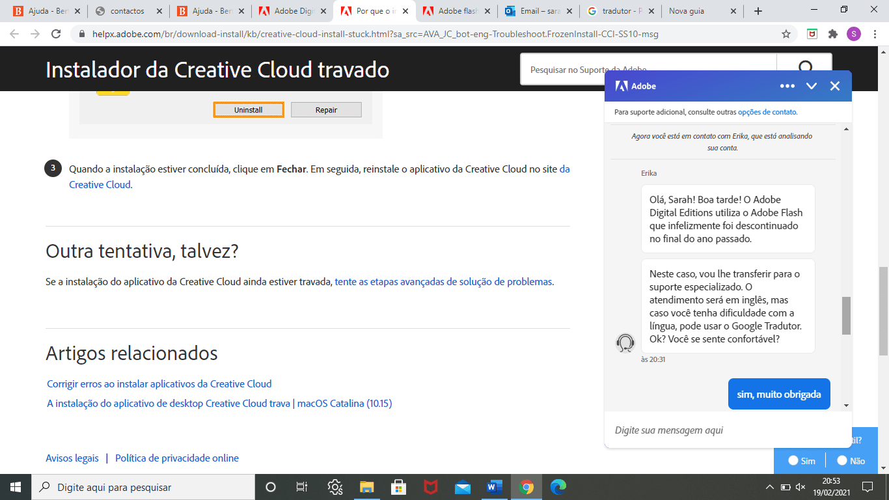Minimize the Adobe chat with the chevron
This screenshot has height=500, width=889.
point(812,86)
